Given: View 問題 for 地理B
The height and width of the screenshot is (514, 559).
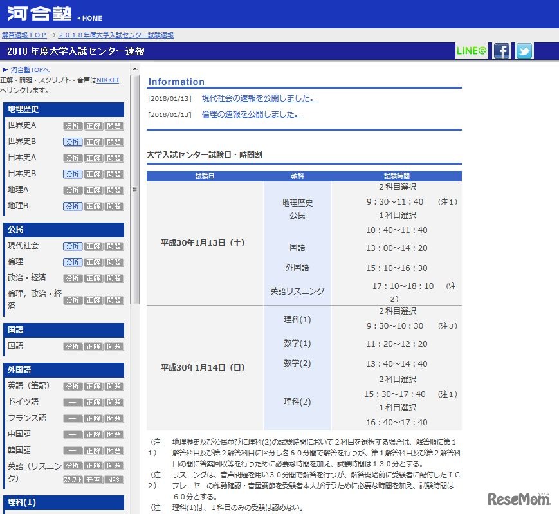Looking at the screenshot, I should pyautogui.click(x=113, y=206).
